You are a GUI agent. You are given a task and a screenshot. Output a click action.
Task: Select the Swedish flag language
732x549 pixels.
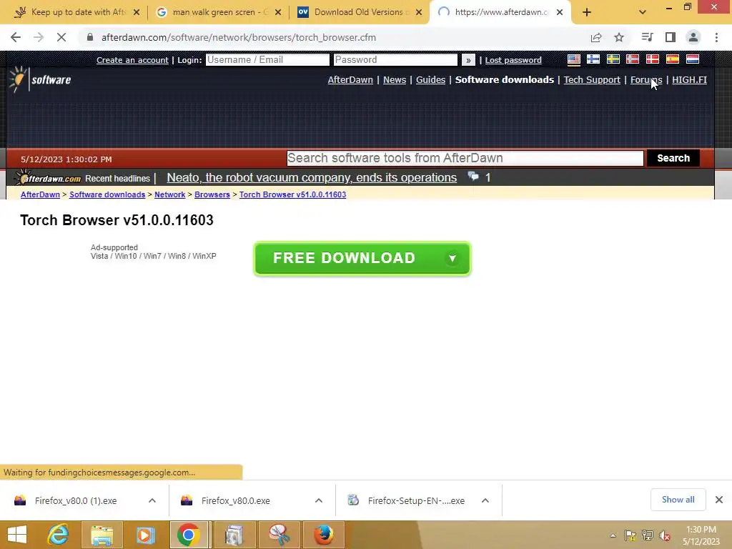coord(613,59)
